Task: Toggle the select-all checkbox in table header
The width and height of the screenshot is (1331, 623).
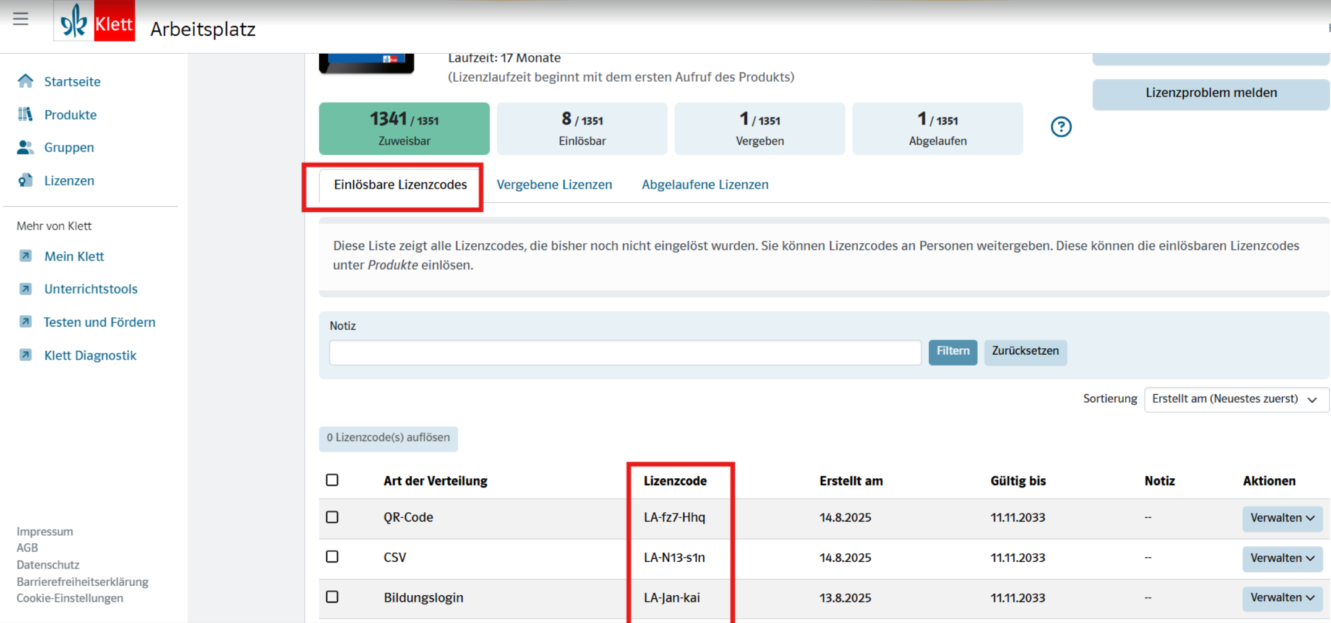Action: (x=332, y=480)
